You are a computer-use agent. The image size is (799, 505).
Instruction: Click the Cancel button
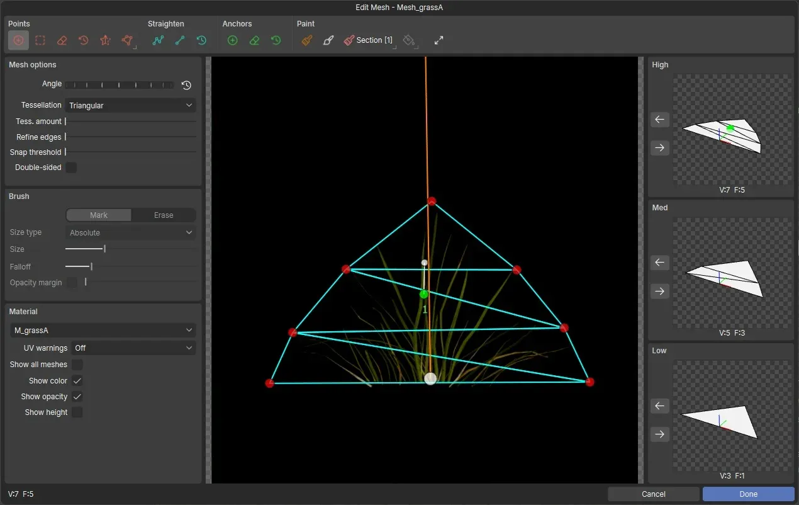653,494
